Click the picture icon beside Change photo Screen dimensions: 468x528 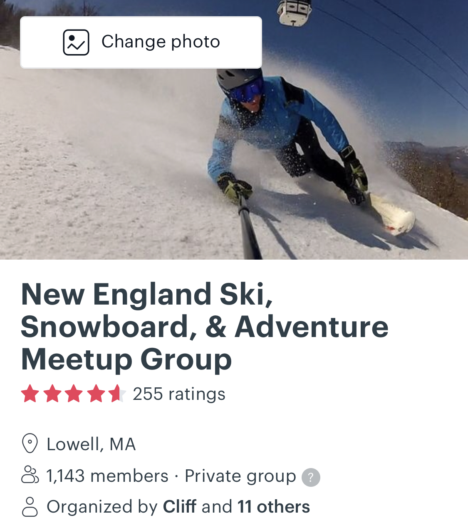point(76,42)
